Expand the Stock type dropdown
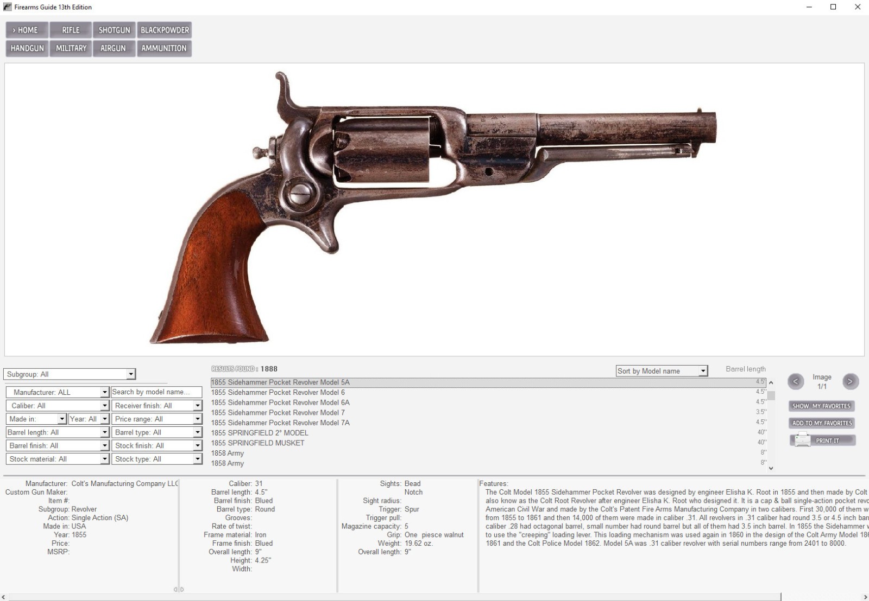Screen dimensions: 869x601 tap(198, 459)
